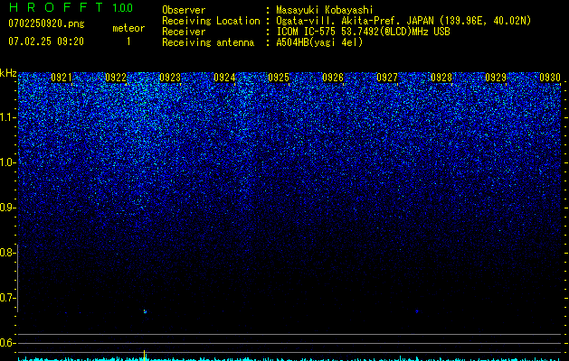Click the 0930 time marker

(x=550, y=78)
